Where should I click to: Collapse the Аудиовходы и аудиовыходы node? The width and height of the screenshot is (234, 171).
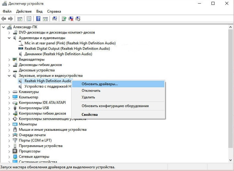pos(9,38)
